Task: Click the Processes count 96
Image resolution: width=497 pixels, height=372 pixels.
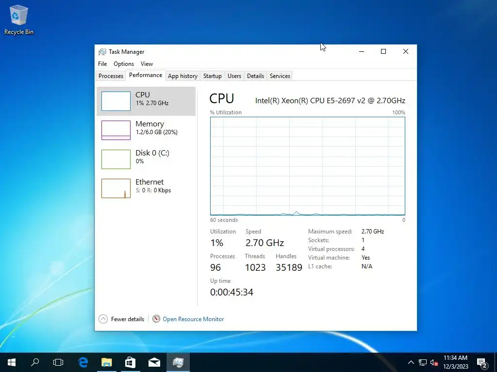Action: (215, 267)
